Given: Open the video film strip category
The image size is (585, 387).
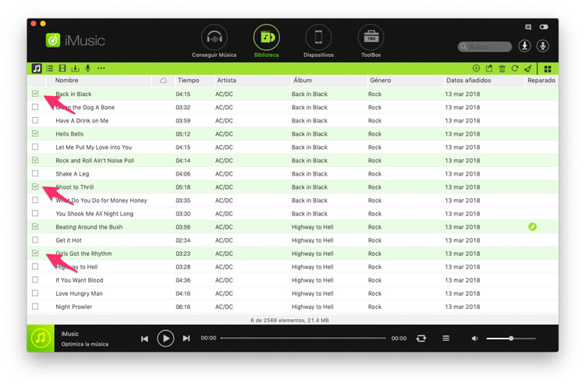Looking at the screenshot, I should click(62, 69).
